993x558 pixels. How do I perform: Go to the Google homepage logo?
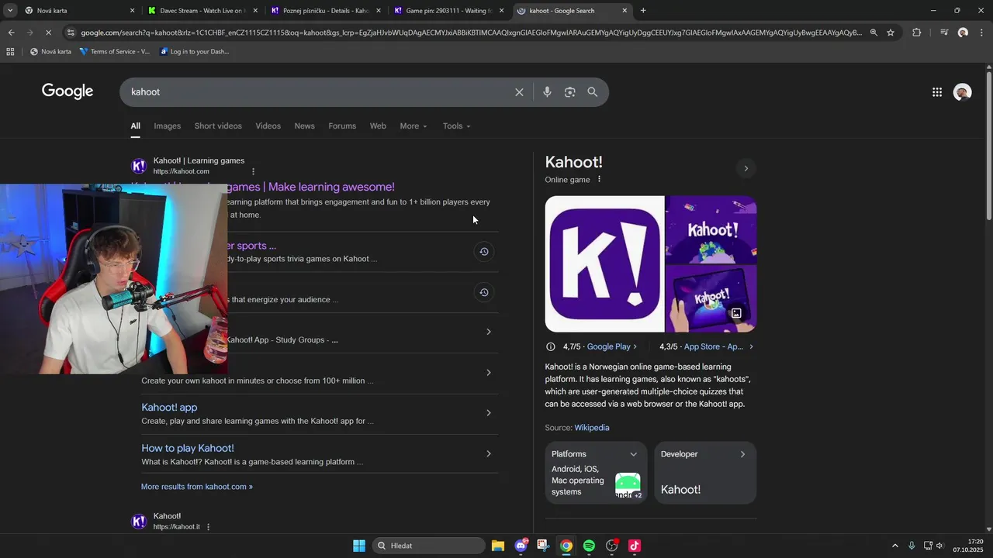click(x=67, y=91)
